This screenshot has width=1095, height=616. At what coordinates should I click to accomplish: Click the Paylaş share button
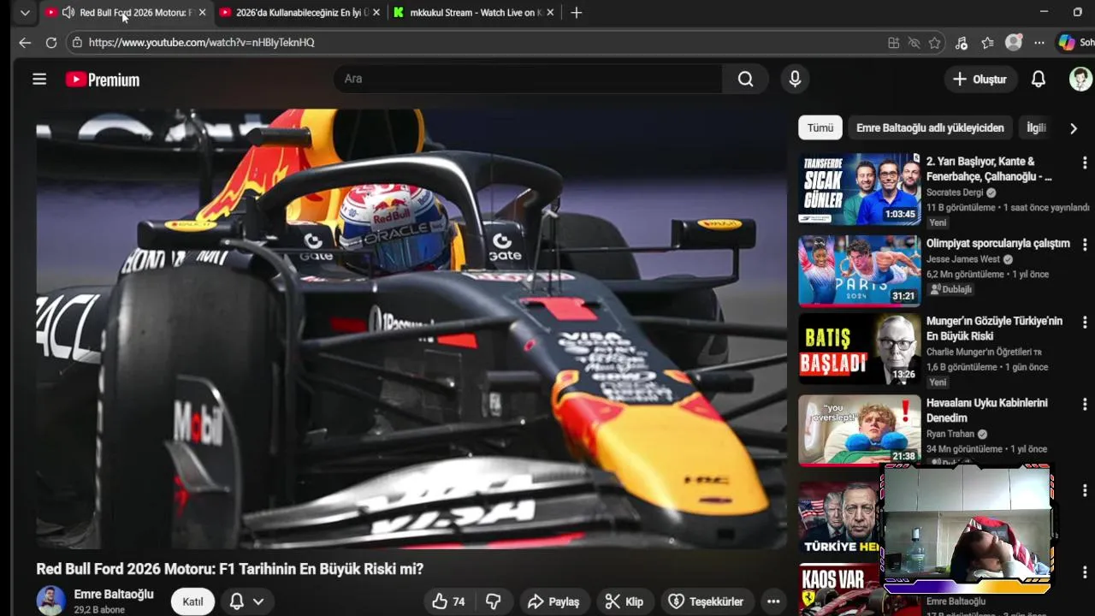(553, 601)
